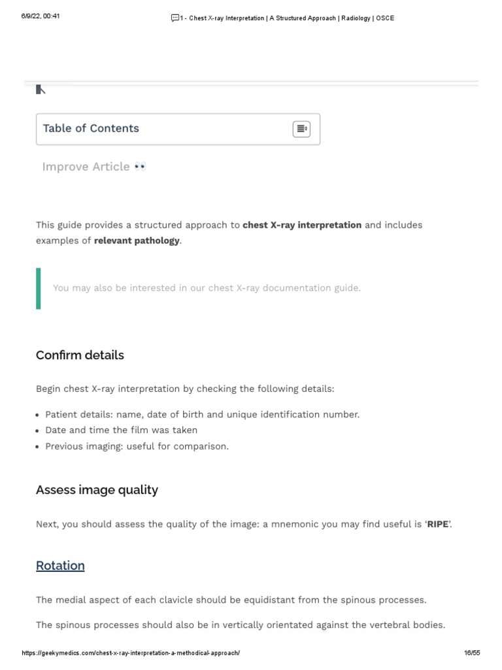Viewport: 502px width, 670px height.
Task: Click the bold 'RIPE' mnemonic text
Action: (x=438, y=525)
